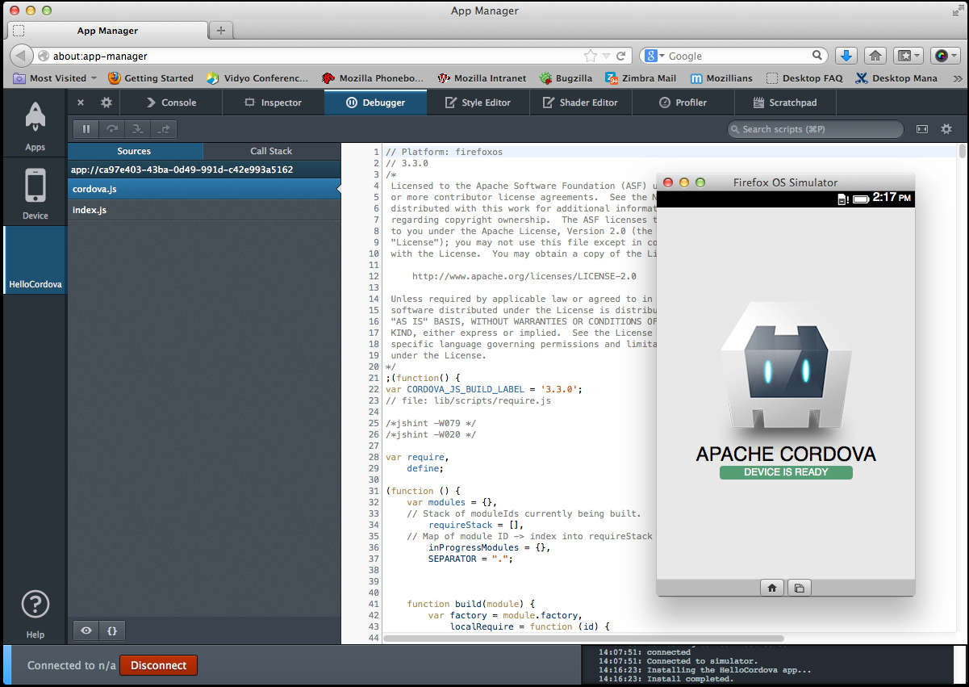Click the App Manager browser tab

pyautogui.click(x=107, y=31)
